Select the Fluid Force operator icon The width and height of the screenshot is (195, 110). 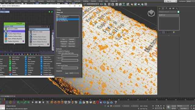click(26, 64)
